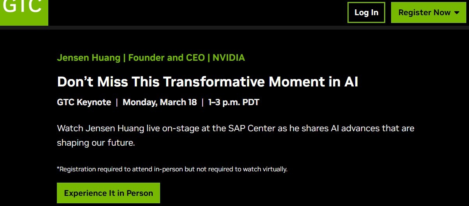The image size is (469, 206).
Task: Select the Experience It in Person button
Action: click(108, 193)
